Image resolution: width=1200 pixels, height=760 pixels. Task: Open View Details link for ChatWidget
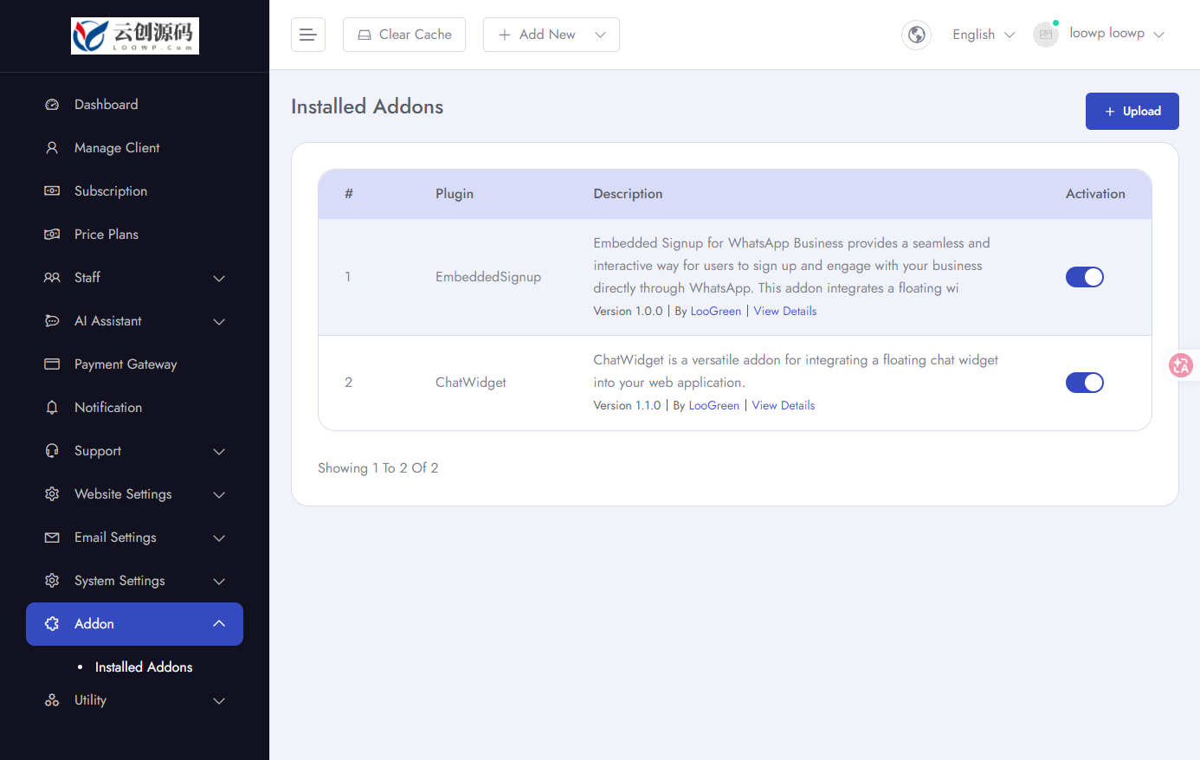pyautogui.click(x=784, y=405)
